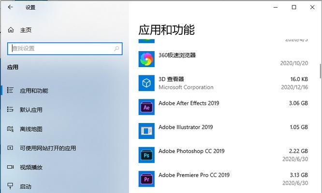Open the 启动 settings page
The width and height of the screenshot is (322, 193).
[x=26, y=187]
